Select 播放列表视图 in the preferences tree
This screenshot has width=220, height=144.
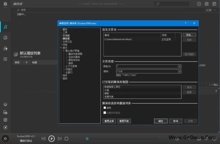coord(75,54)
